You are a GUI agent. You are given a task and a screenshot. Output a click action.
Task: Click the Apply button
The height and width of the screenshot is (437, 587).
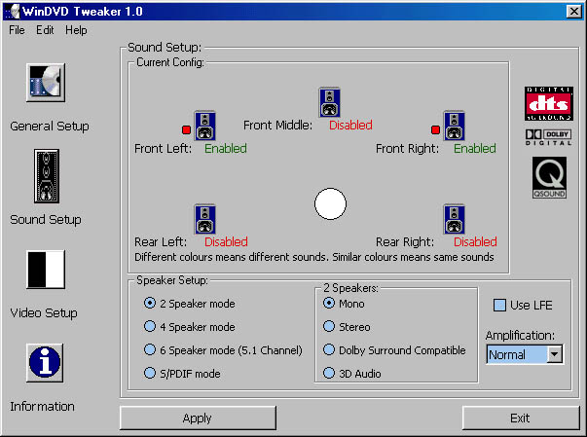[x=198, y=418]
